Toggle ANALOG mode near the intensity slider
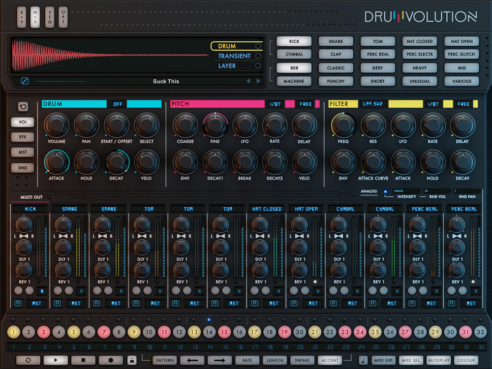This screenshot has width=492, height=369. 369,192
